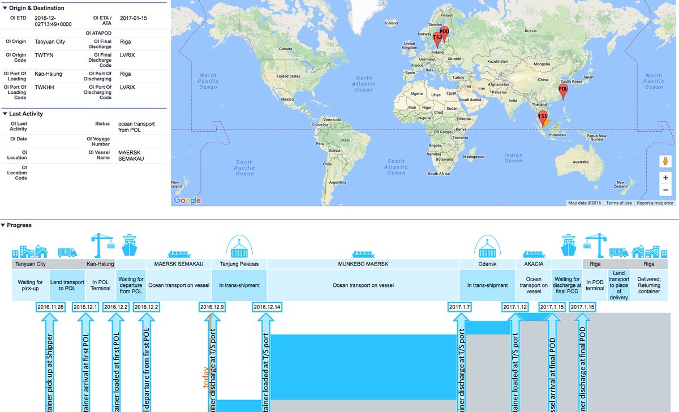Click 'discharge at final POD' arrow
This screenshot has height=412, width=679.
(583, 362)
